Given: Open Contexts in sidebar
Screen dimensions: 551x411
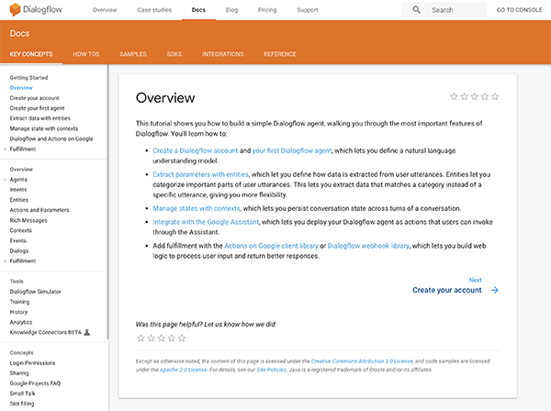Looking at the screenshot, I should point(21,230).
